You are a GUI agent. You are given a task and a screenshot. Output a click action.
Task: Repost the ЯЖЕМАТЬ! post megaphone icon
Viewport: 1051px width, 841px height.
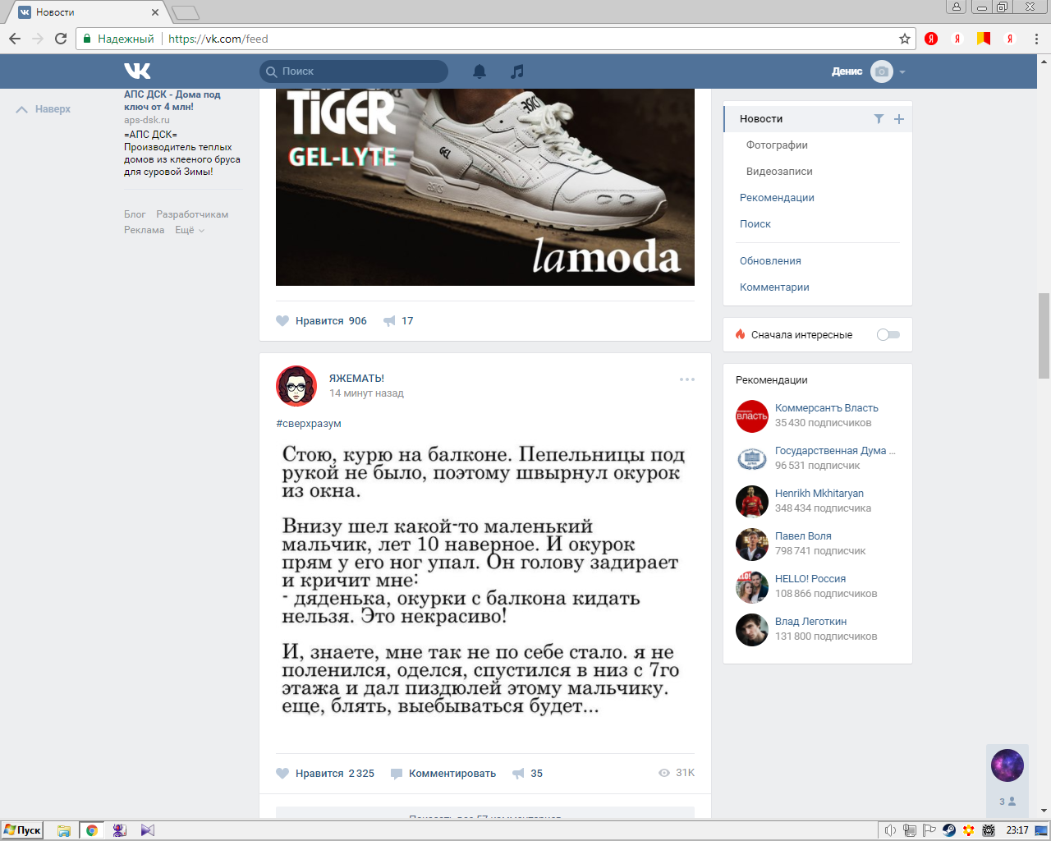coord(518,774)
